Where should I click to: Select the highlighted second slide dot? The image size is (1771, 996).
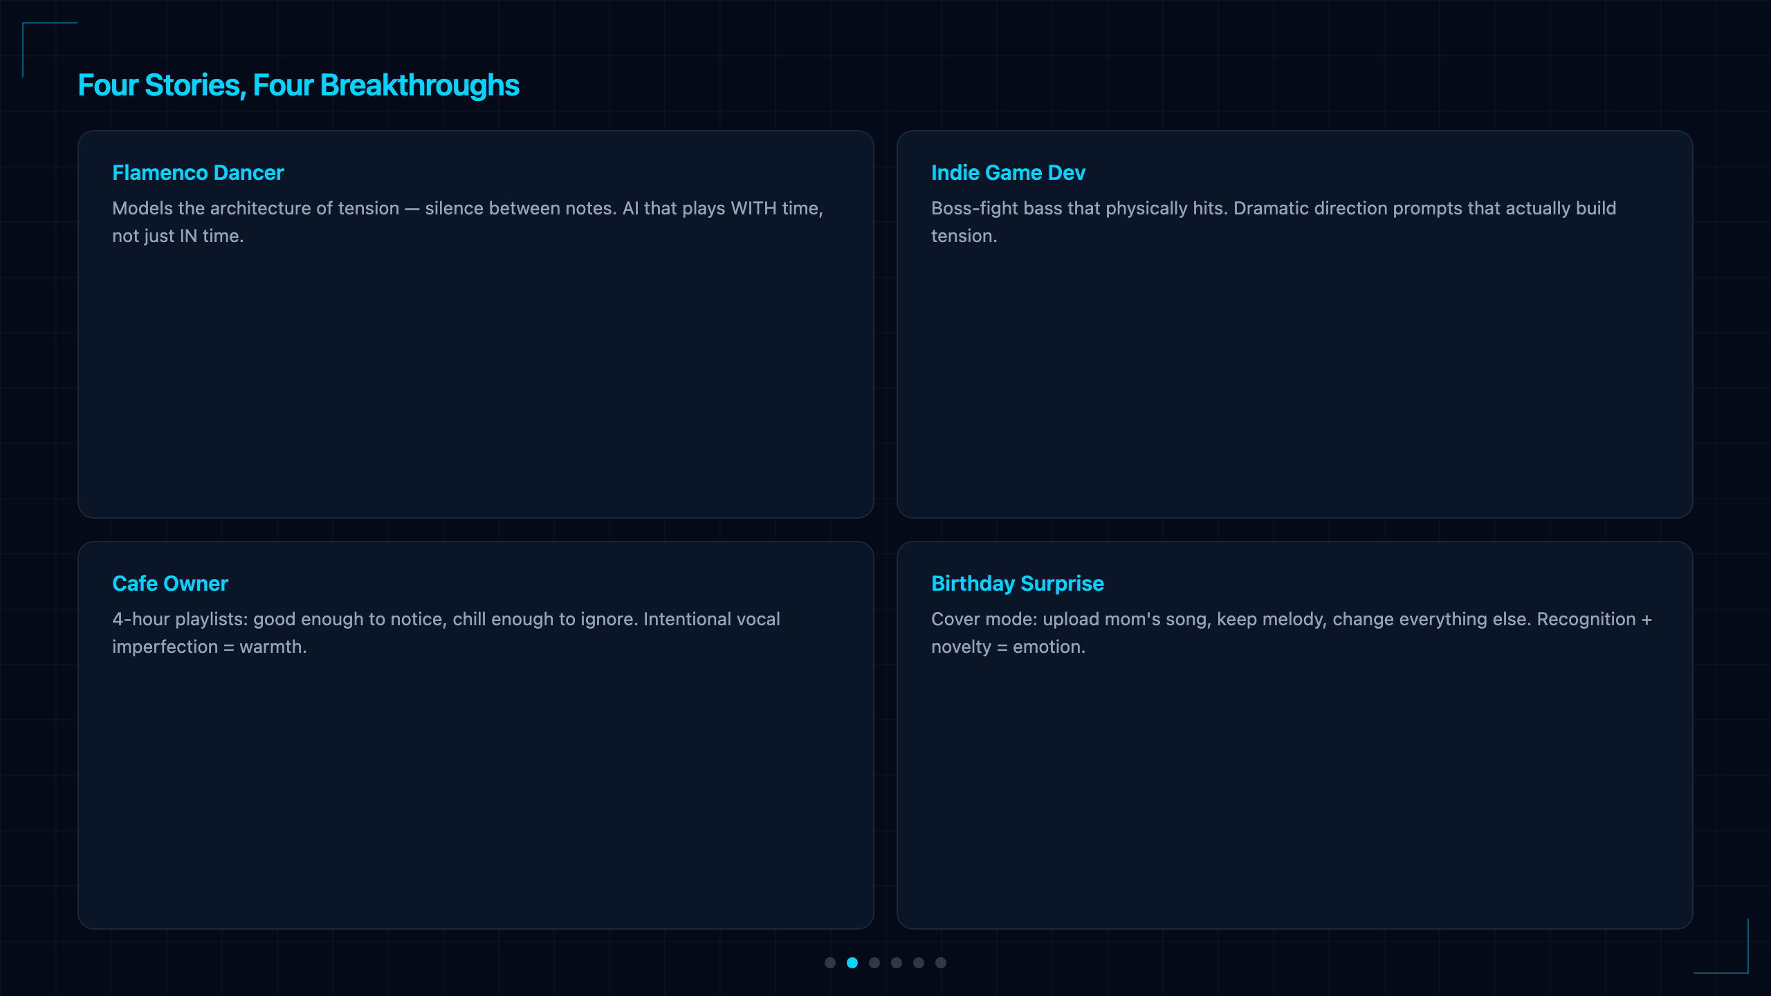(x=852, y=963)
